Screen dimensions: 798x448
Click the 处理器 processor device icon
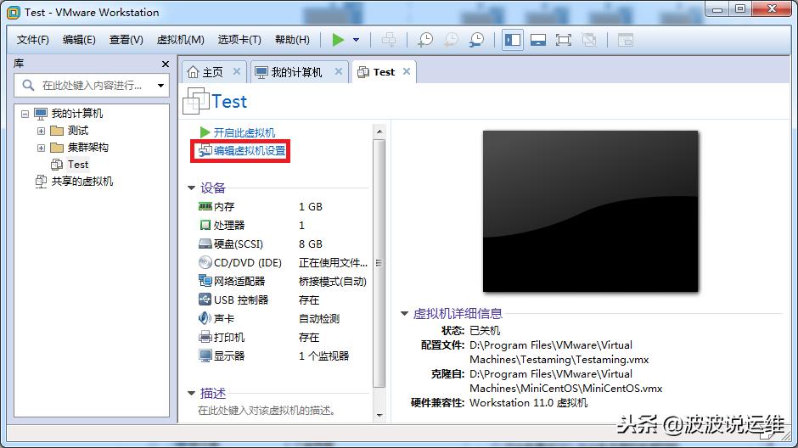(x=205, y=225)
